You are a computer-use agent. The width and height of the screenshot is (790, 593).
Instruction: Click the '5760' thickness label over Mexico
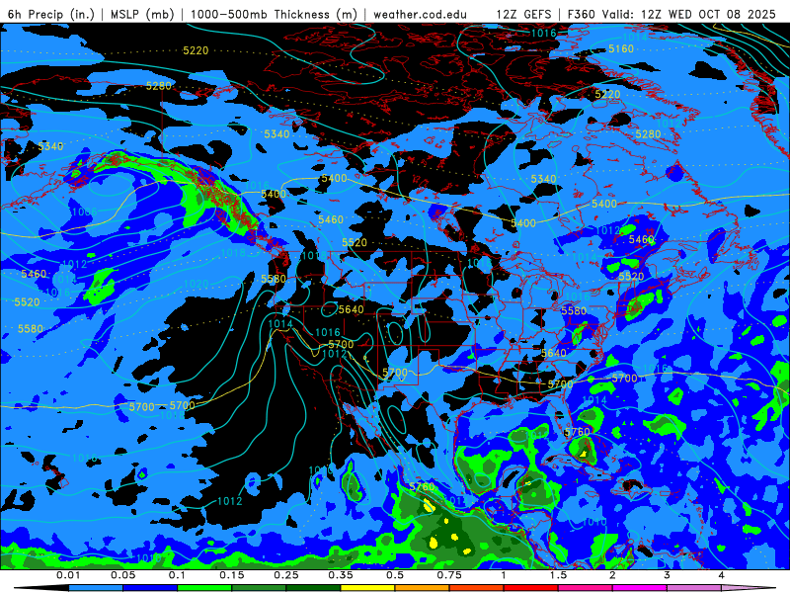[x=422, y=486]
